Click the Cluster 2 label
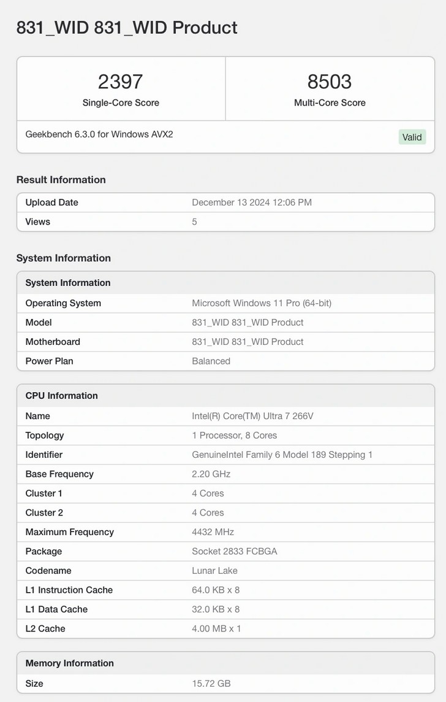Viewport: 446px width, 702px height. pos(44,512)
